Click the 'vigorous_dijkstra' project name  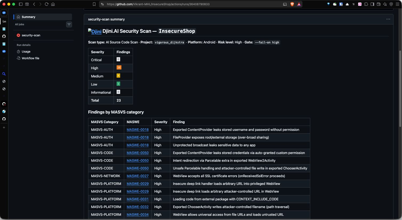(x=169, y=42)
